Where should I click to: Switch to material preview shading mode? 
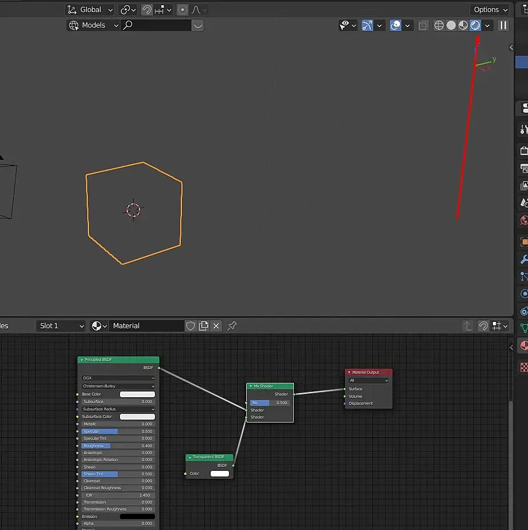[463, 25]
